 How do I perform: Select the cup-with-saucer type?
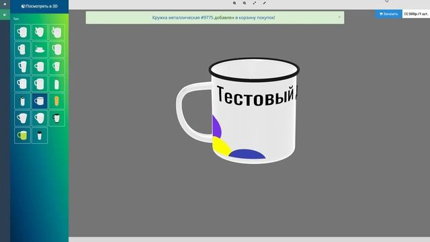click(x=40, y=50)
